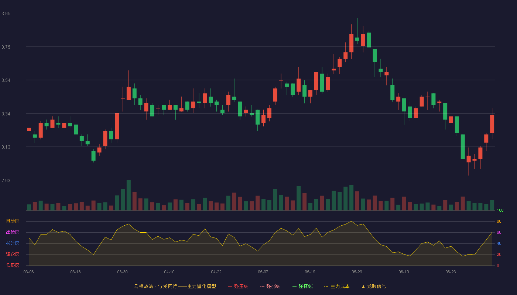Toggle the 龙吟信号 triangle legend item
This screenshot has height=295, width=517.
click(374, 286)
